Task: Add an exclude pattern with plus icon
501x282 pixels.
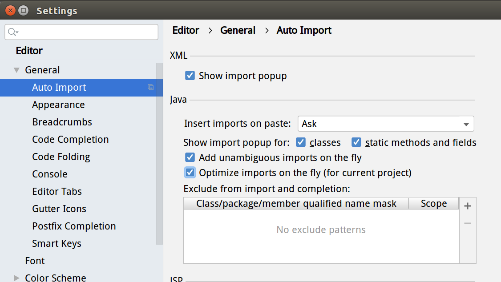Action: [x=467, y=206]
